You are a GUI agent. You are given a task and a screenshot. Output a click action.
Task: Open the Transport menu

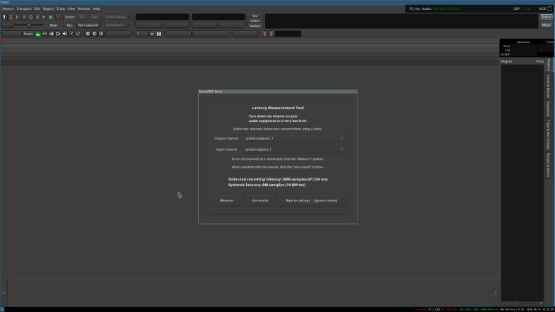[23, 8]
